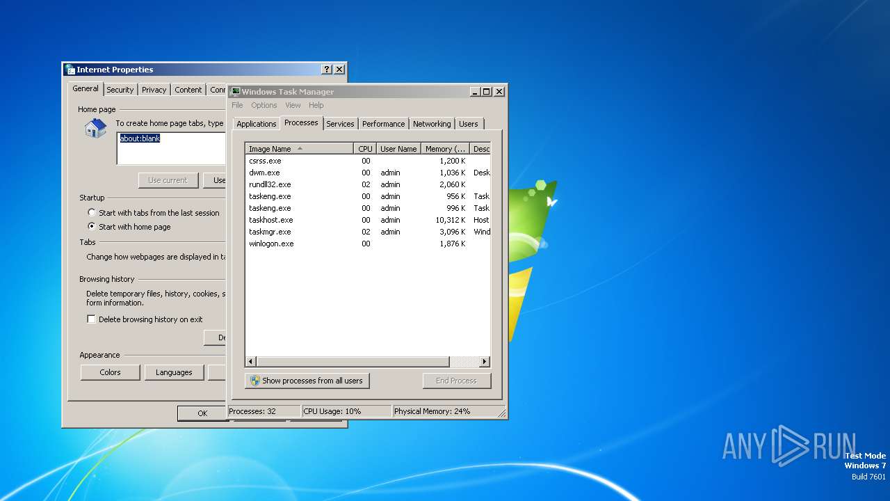Click the CPU Usage: 10% status entry
This screenshot has width=890, height=501.
point(347,411)
